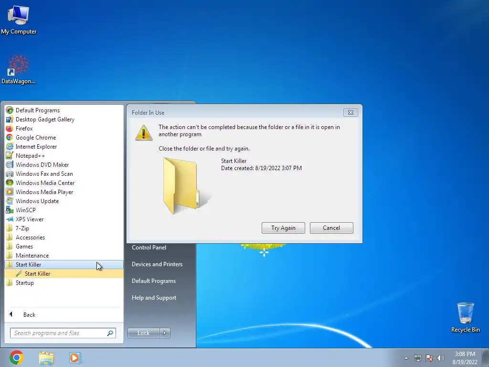Cancel the Folder In Use dialog

(x=331, y=228)
